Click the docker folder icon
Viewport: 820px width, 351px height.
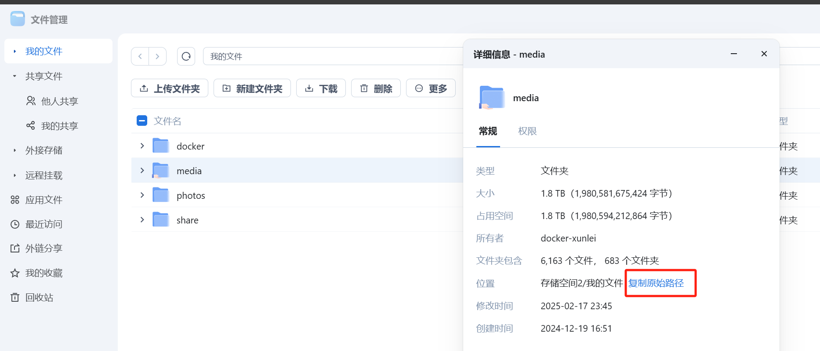[160, 146]
